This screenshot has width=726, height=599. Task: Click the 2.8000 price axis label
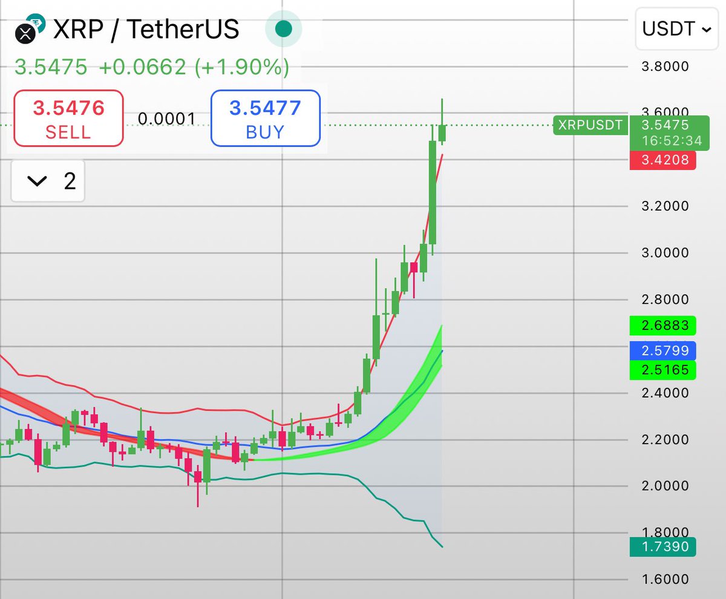[x=664, y=299]
